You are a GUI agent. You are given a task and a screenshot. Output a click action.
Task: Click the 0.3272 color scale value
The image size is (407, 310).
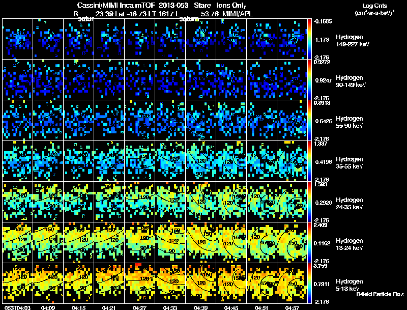[322, 62]
